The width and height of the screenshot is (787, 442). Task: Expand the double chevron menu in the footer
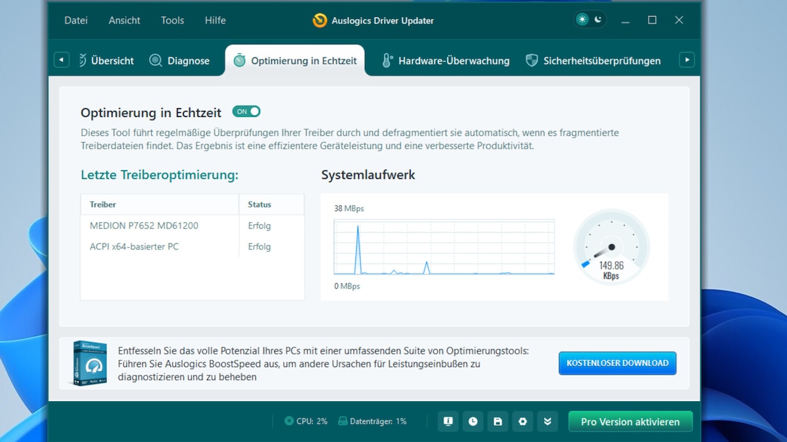pyautogui.click(x=547, y=422)
